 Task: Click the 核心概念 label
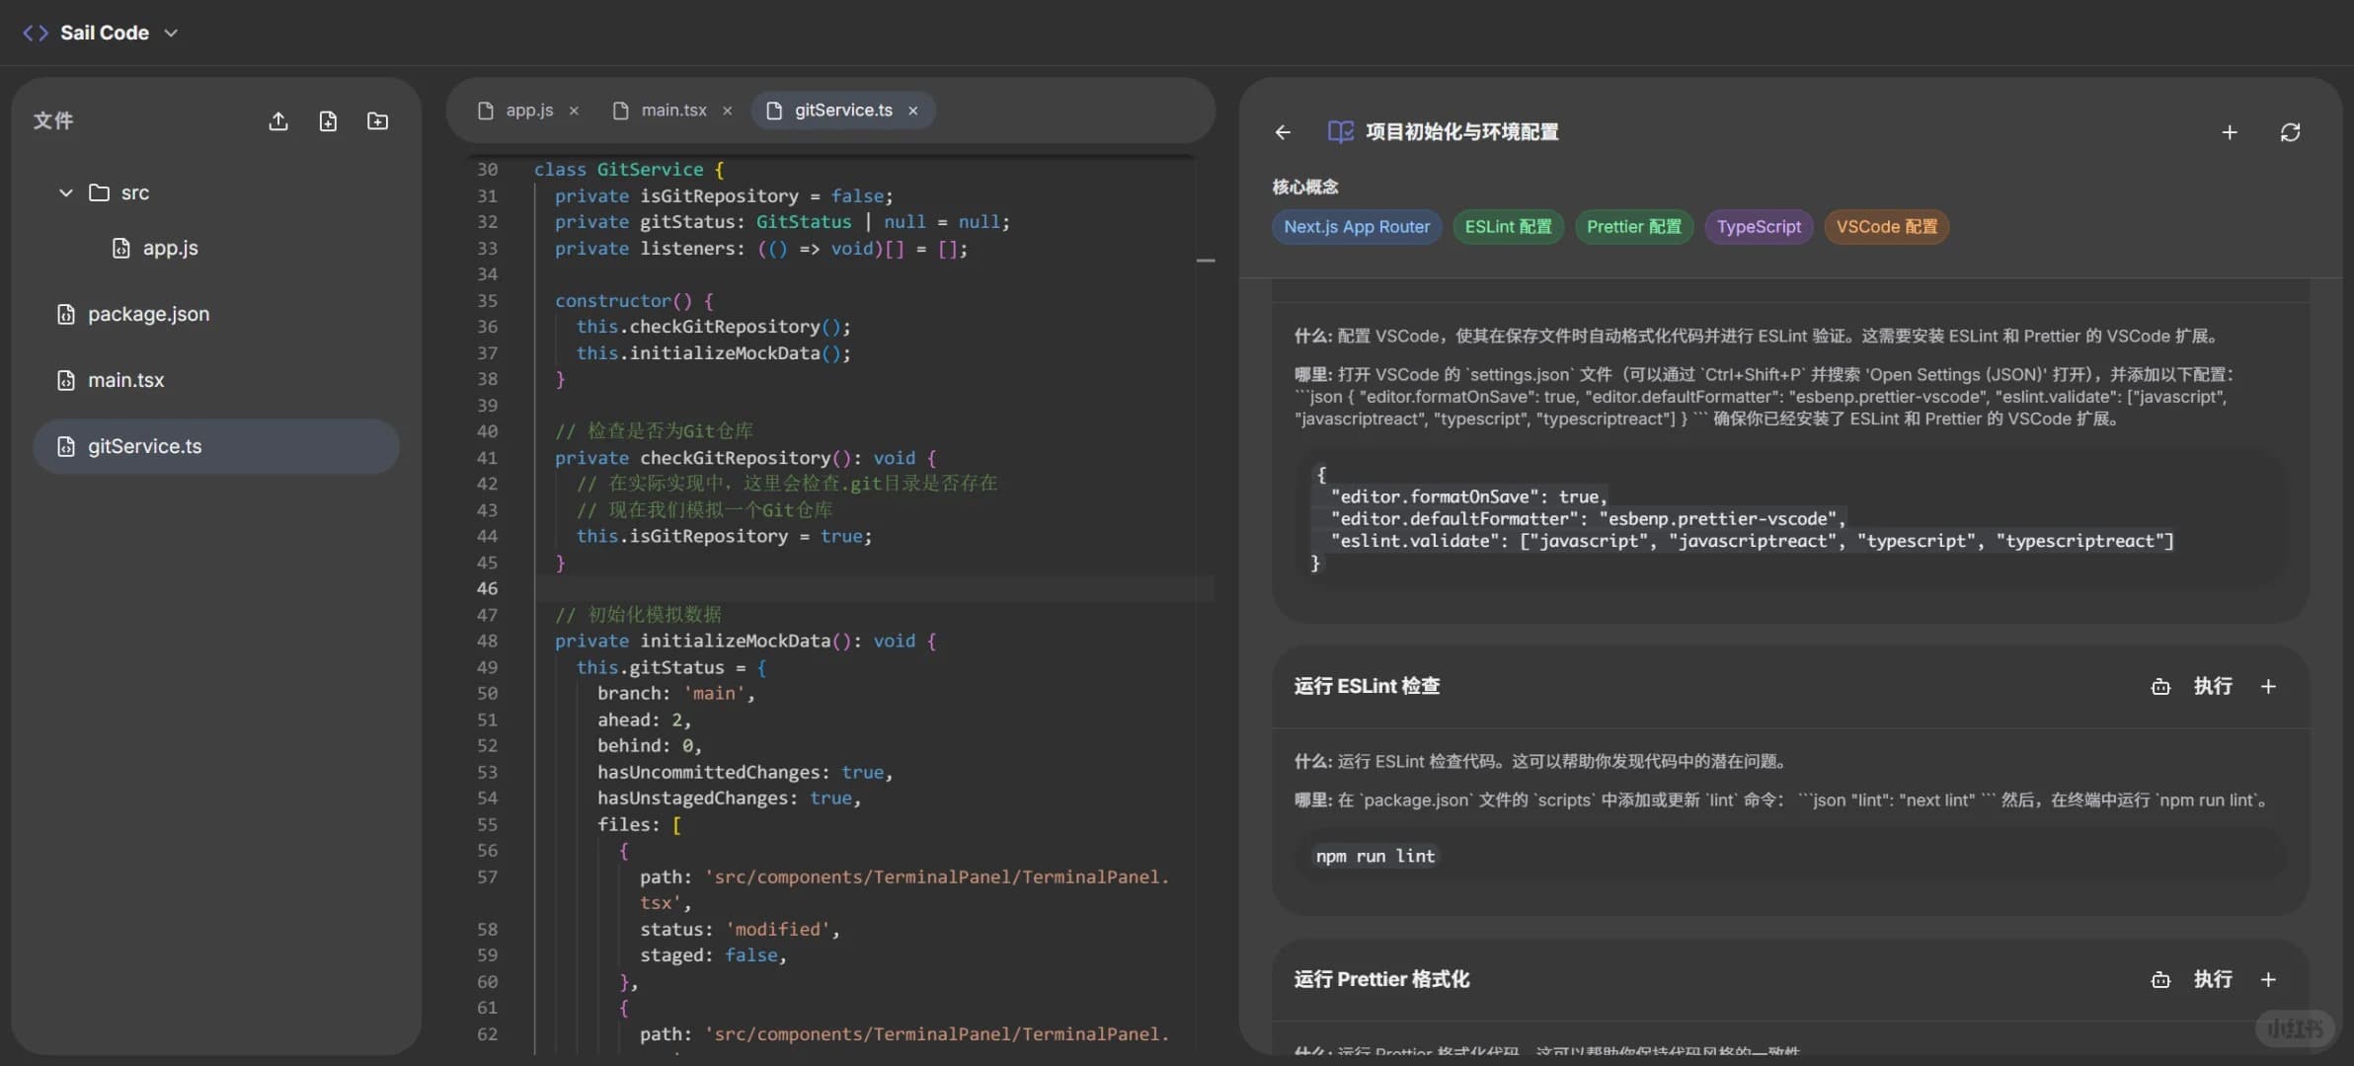pos(1304,187)
